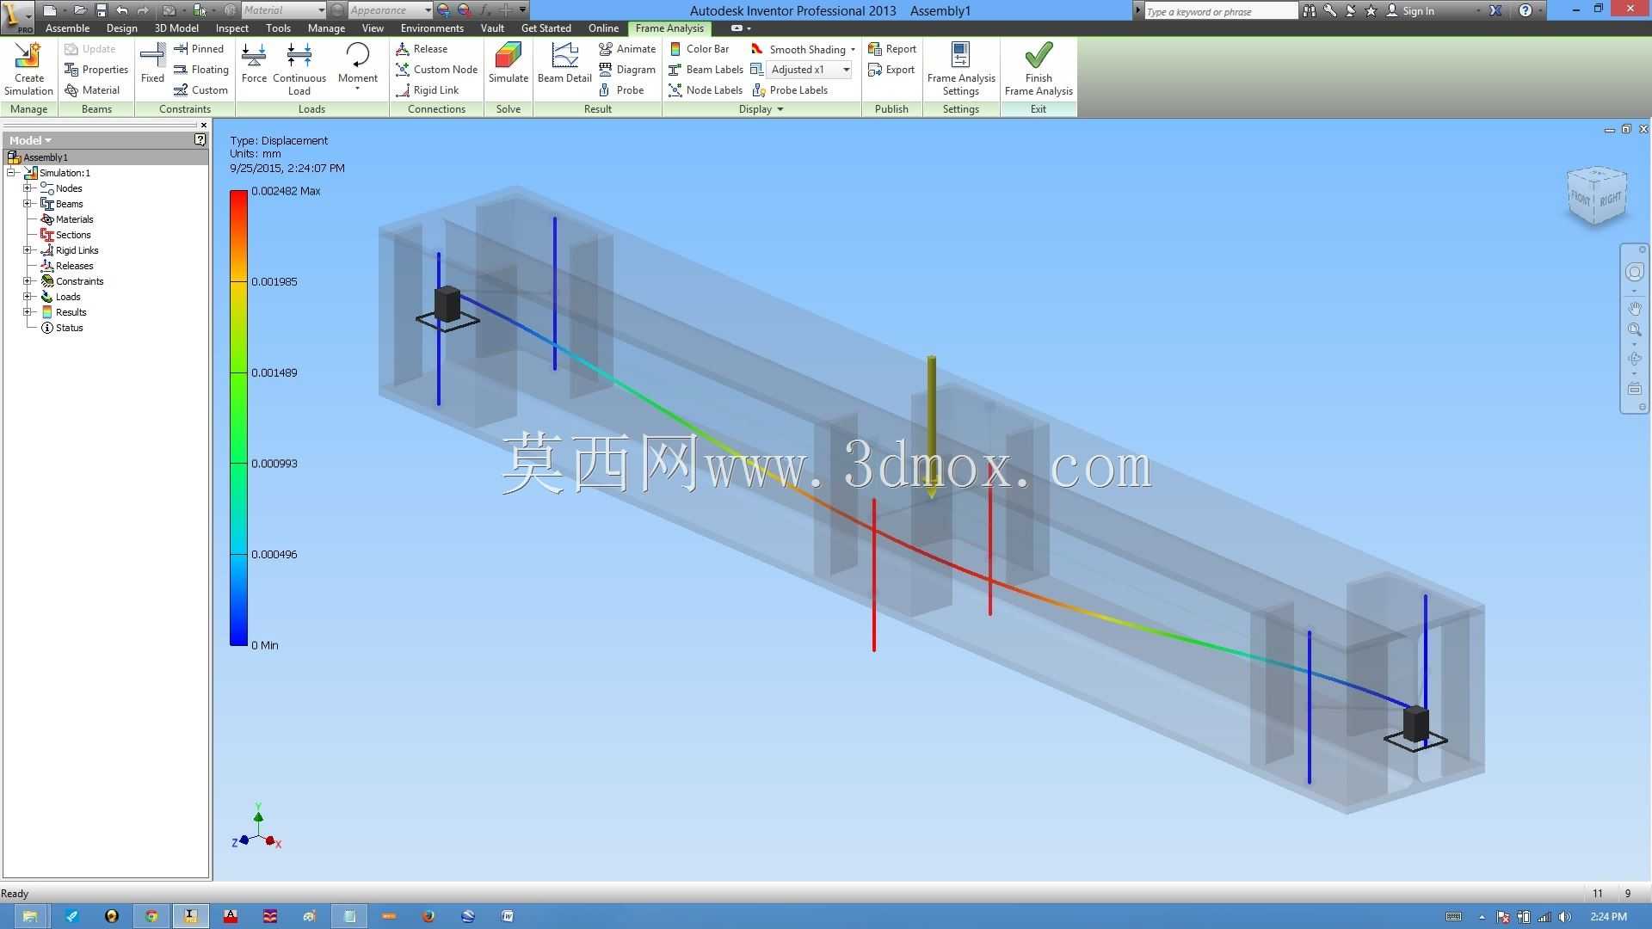
Task: Apply a Moment load
Action: [357, 65]
